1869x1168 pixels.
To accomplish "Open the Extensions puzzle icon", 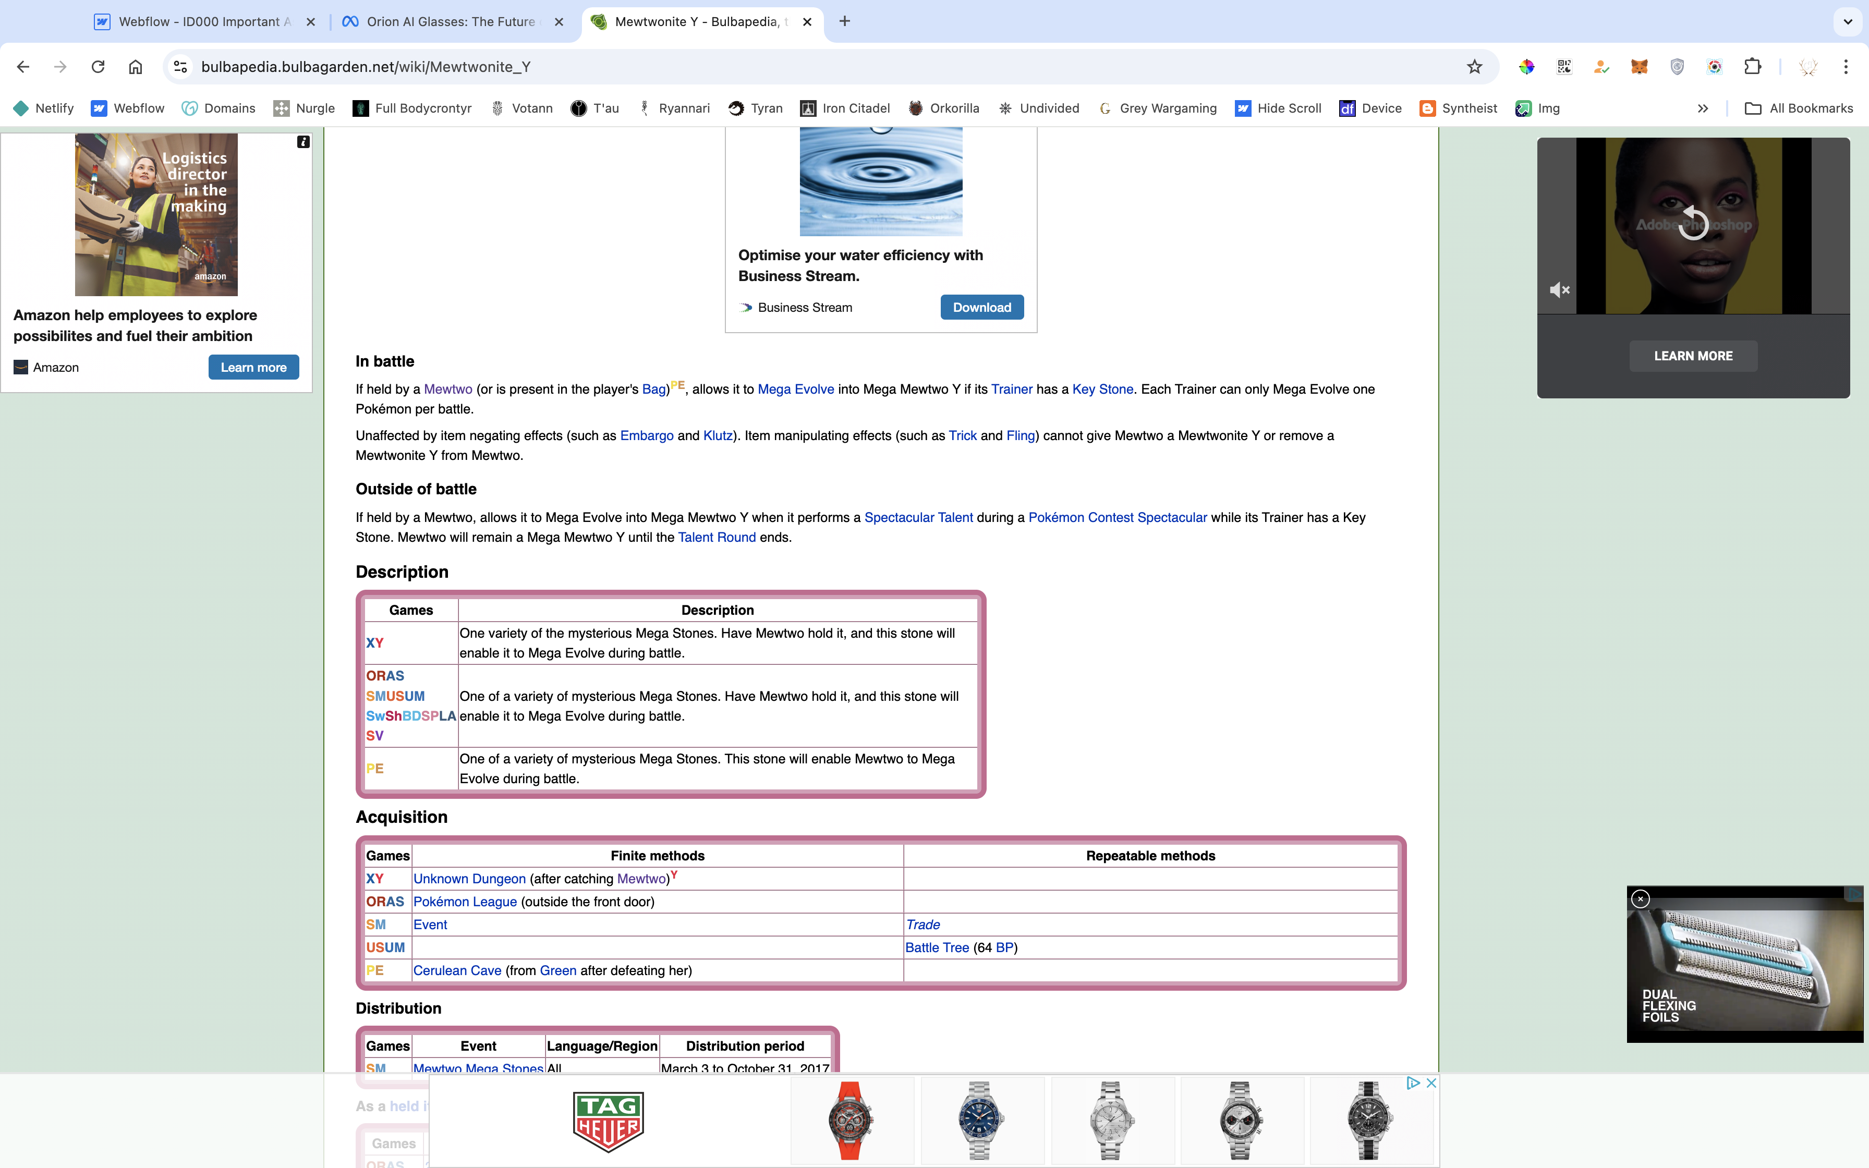I will 1752,66.
